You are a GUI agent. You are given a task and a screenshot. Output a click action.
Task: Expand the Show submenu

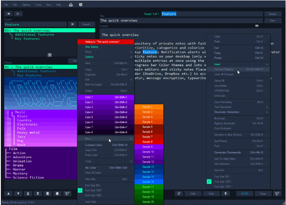click(106, 52)
